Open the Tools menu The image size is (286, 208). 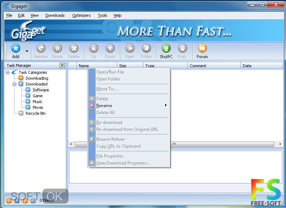[102, 15]
